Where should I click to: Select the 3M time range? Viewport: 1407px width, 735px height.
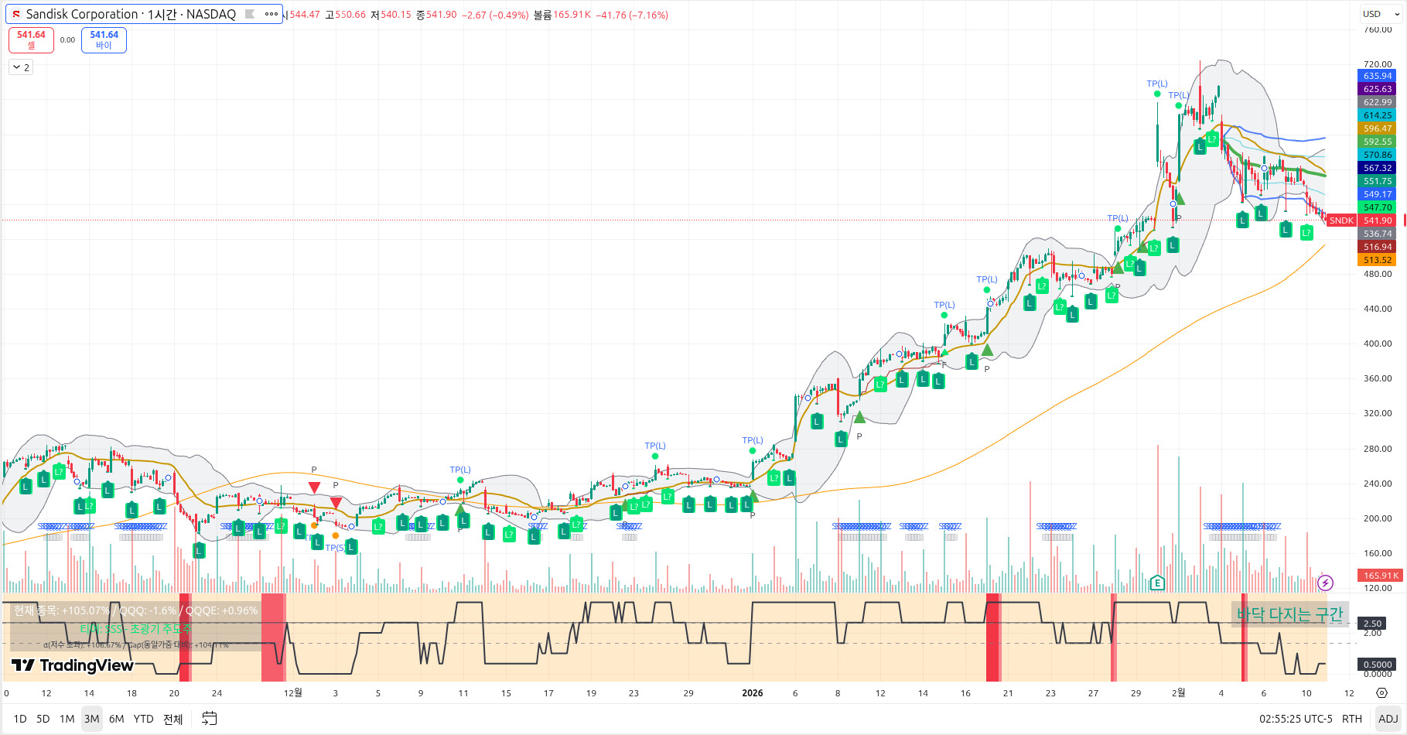pyautogui.click(x=92, y=719)
